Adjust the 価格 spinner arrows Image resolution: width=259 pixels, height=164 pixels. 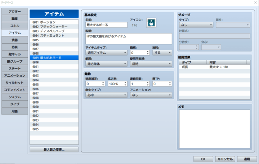[148, 53]
